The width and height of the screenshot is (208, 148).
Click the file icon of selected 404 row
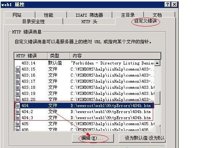[18, 105]
